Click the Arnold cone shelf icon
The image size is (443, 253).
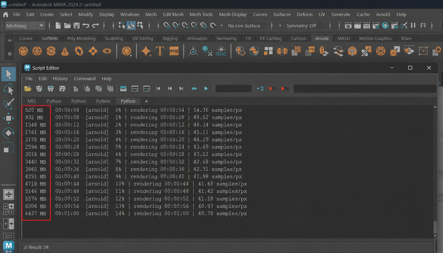(x=65, y=51)
